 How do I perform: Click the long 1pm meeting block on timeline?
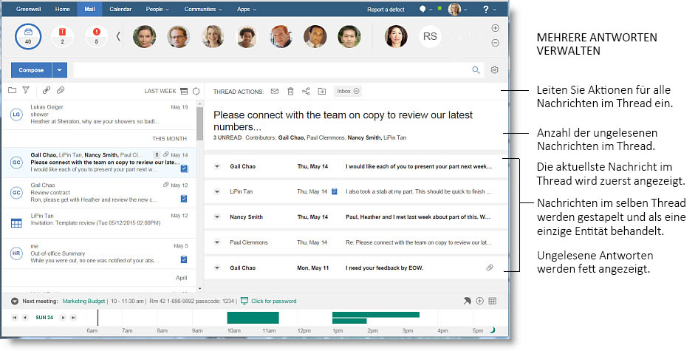coord(376,315)
